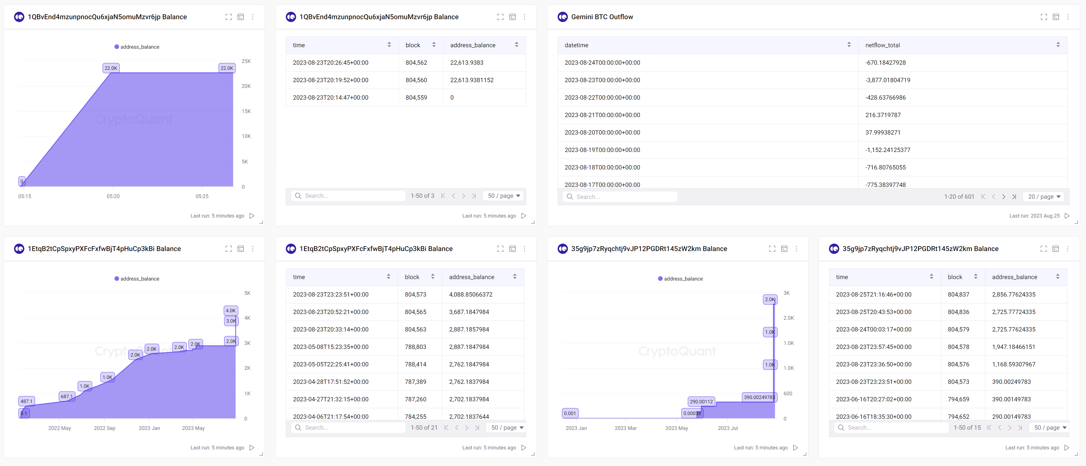Focus search field in 1QBvEnd4 Balance table
This screenshot has width=1086, height=466.
348,196
